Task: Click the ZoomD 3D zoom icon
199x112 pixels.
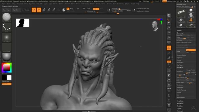Action: point(169,80)
